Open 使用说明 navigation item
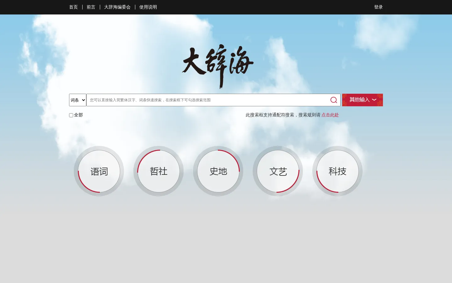The width and height of the screenshot is (452, 283). tap(148, 7)
